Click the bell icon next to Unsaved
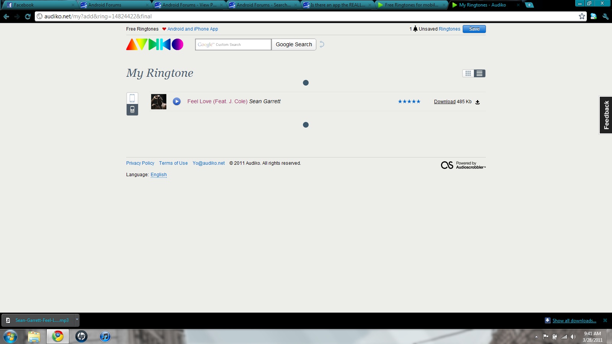 pos(415,29)
